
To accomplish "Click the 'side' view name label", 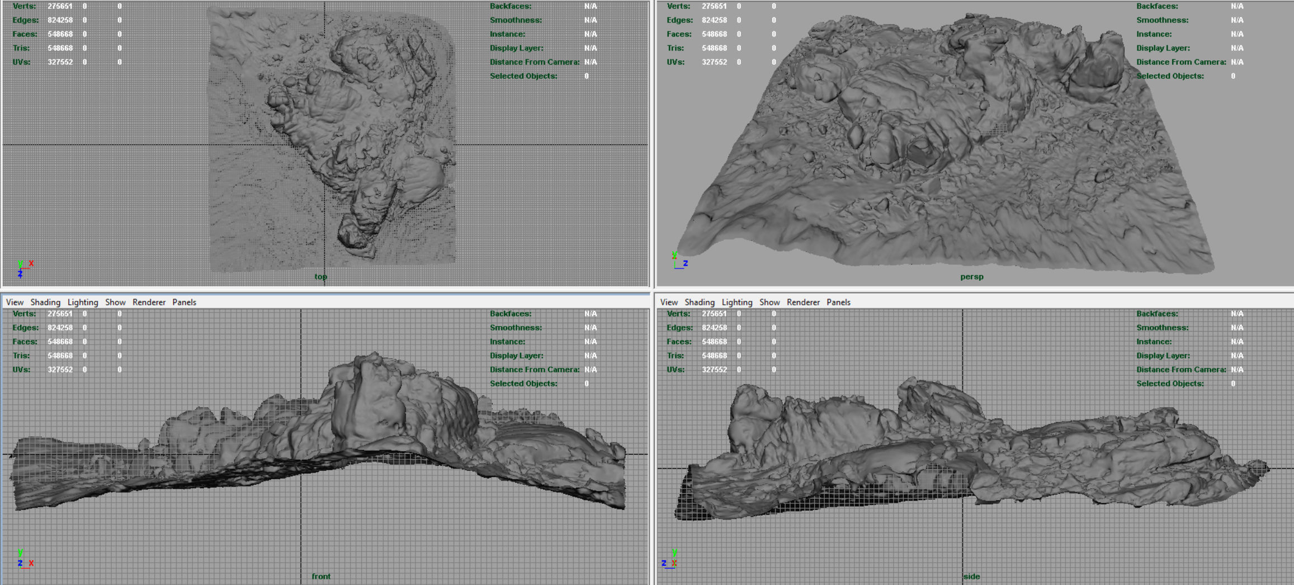I will [x=972, y=576].
